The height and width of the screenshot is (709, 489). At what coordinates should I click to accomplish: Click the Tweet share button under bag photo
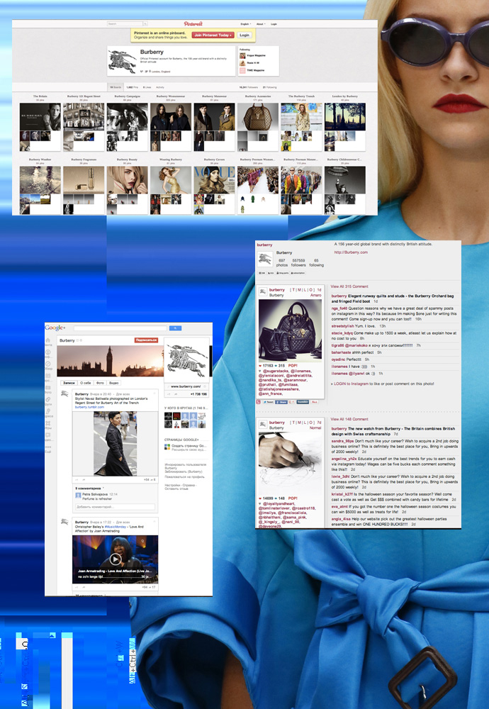[269, 401]
